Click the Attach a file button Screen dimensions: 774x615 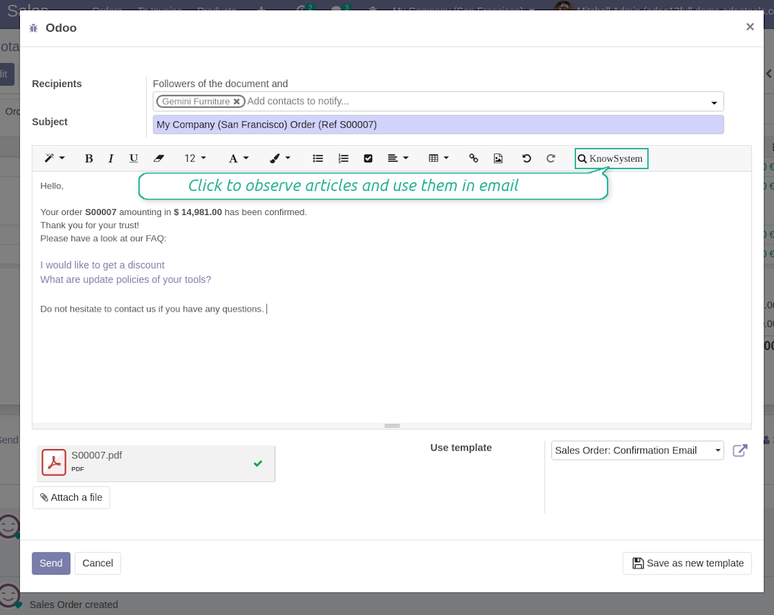71,497
